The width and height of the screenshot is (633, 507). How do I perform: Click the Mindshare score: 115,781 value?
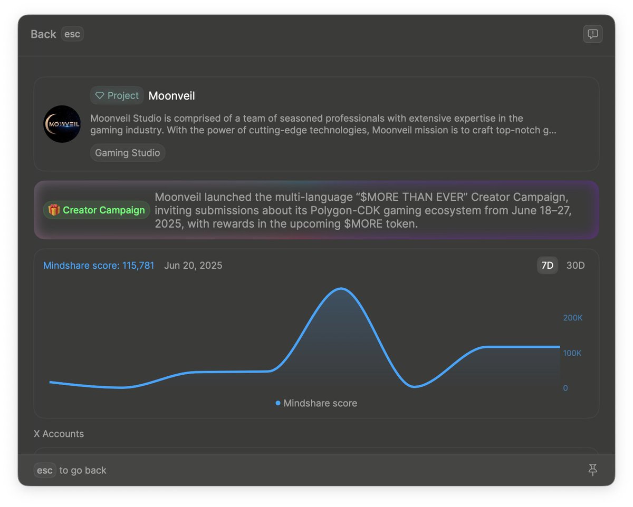pyautogui.click(x=99, y=265)
